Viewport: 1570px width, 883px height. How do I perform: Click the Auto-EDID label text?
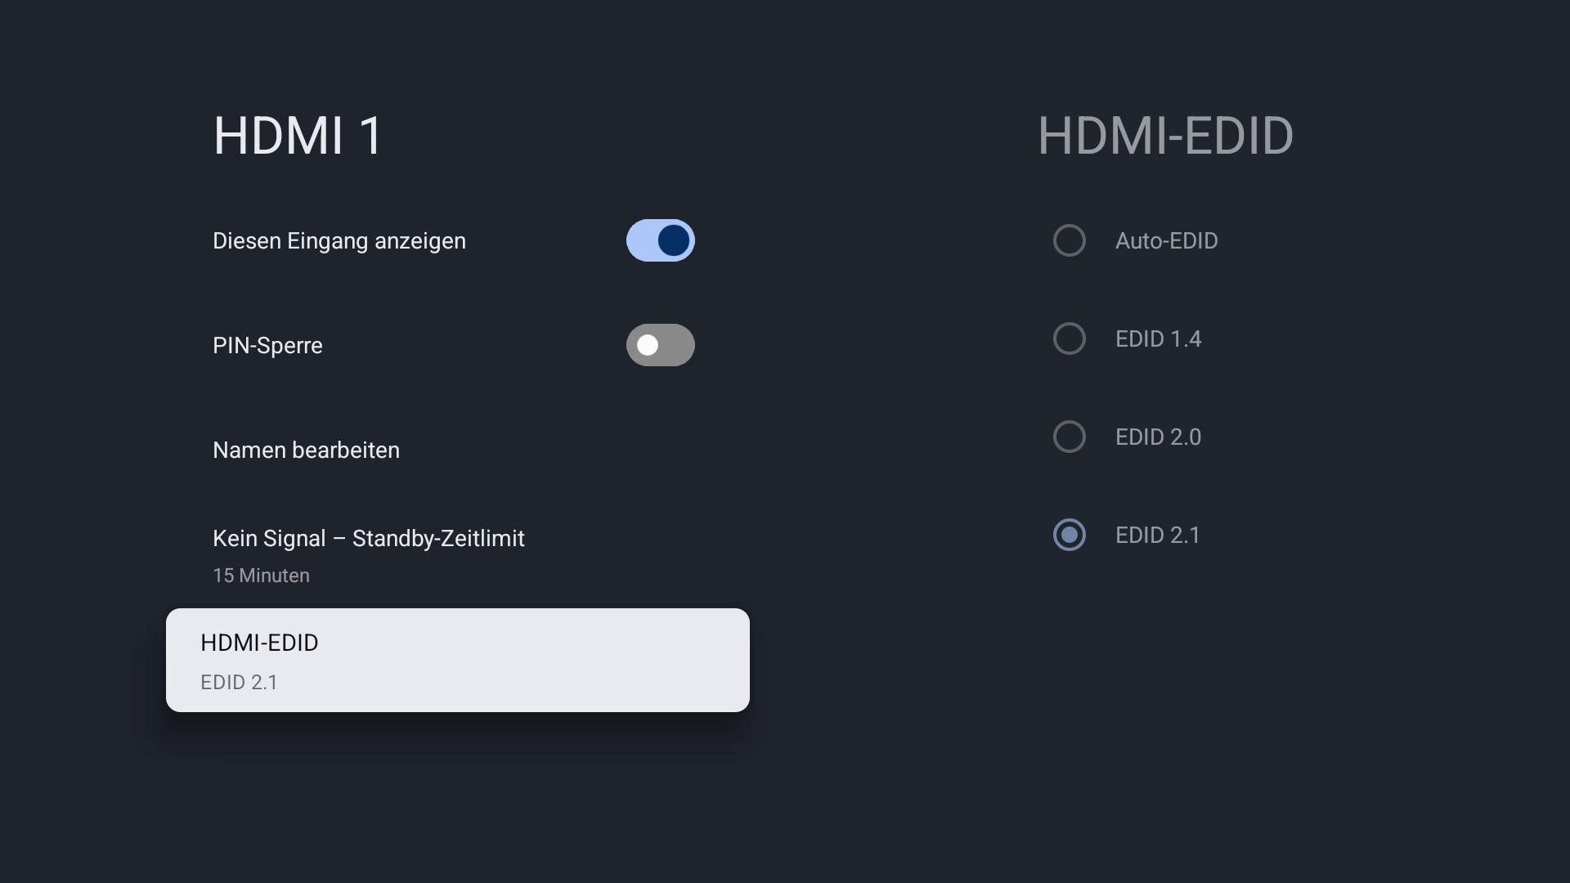coord(1166,241)
